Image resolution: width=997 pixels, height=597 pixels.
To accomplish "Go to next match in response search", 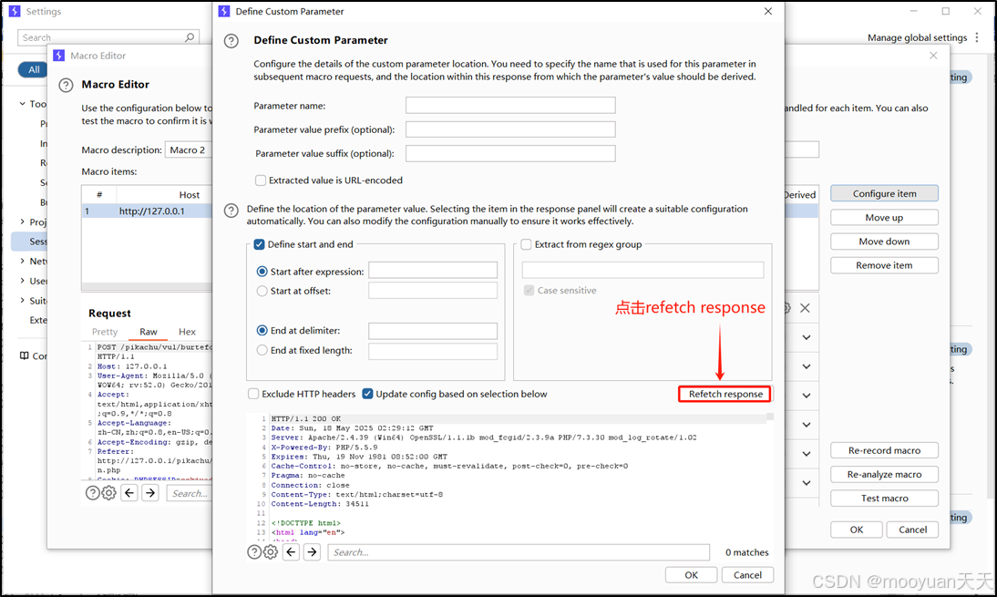I will pos(313,551).
